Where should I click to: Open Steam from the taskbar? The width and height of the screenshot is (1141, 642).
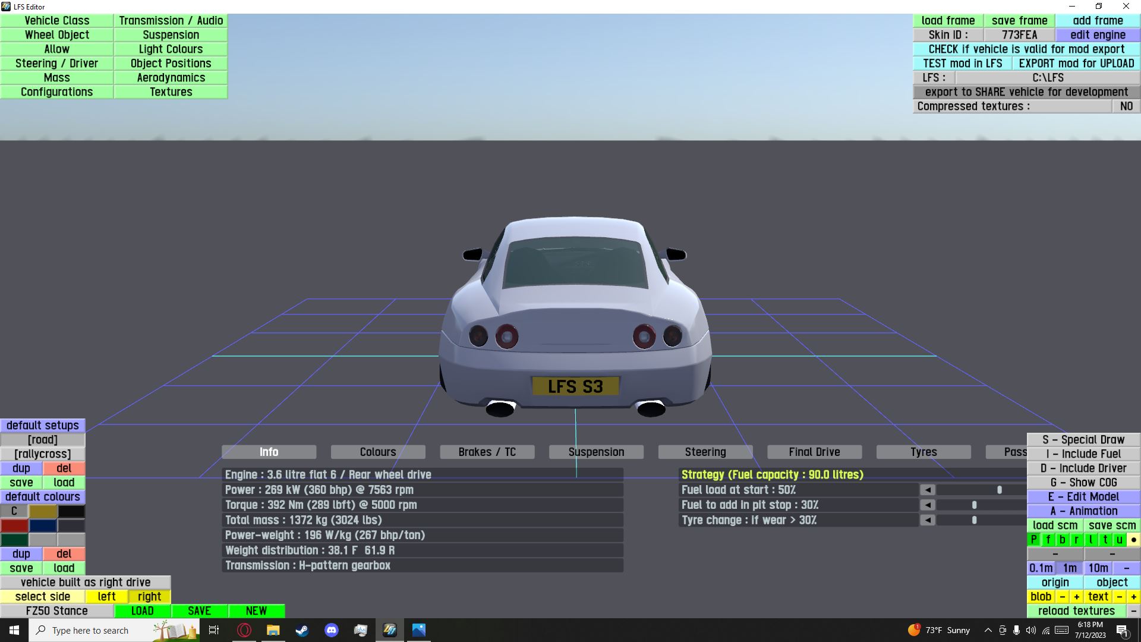pos(302,630)
